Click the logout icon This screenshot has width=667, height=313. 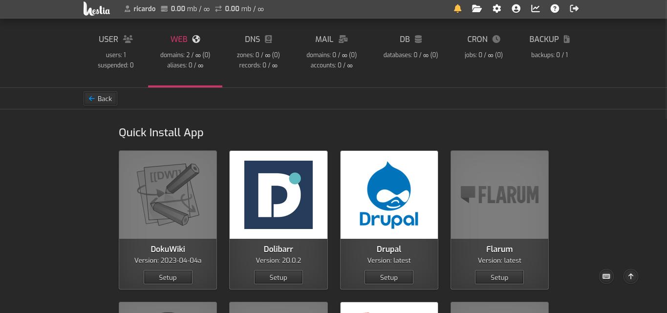click(575, 9)
